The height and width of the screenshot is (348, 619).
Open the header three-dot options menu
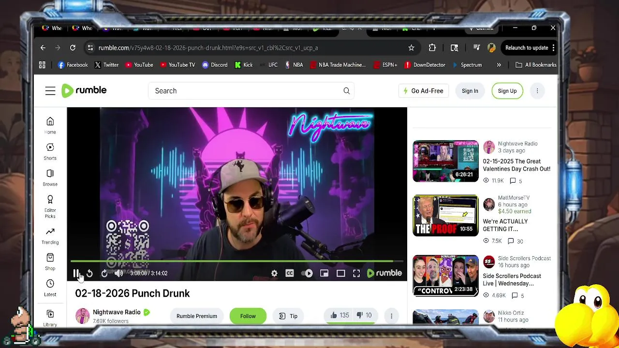tap(537, 91)
